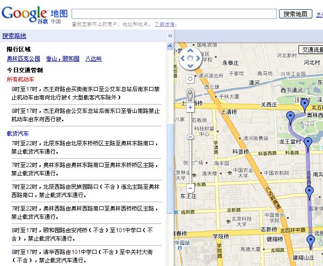Image resolution: width=323 pixels, height=266 pixels.
Task: Click the blue marker left of 九江口
Action: tap(290, 118)
